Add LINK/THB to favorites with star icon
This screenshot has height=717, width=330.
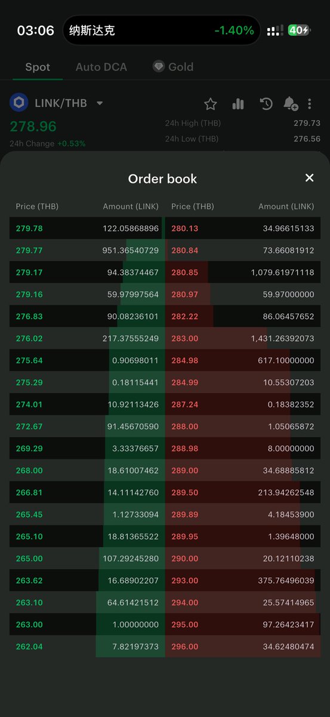click(210, 104)
